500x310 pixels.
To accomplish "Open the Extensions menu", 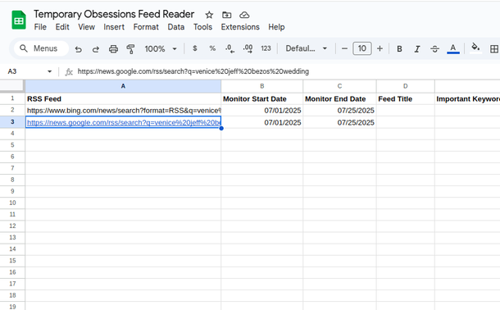I will click(240, 27).
